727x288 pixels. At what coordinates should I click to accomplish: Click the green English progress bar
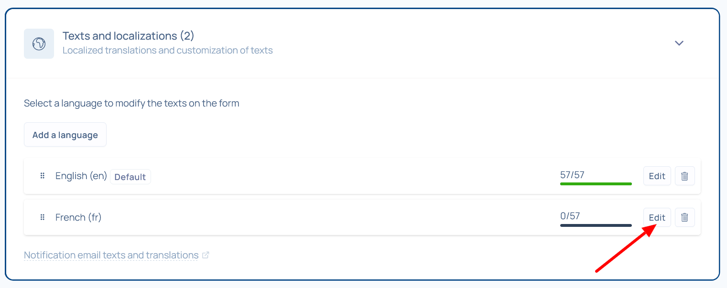596,184
